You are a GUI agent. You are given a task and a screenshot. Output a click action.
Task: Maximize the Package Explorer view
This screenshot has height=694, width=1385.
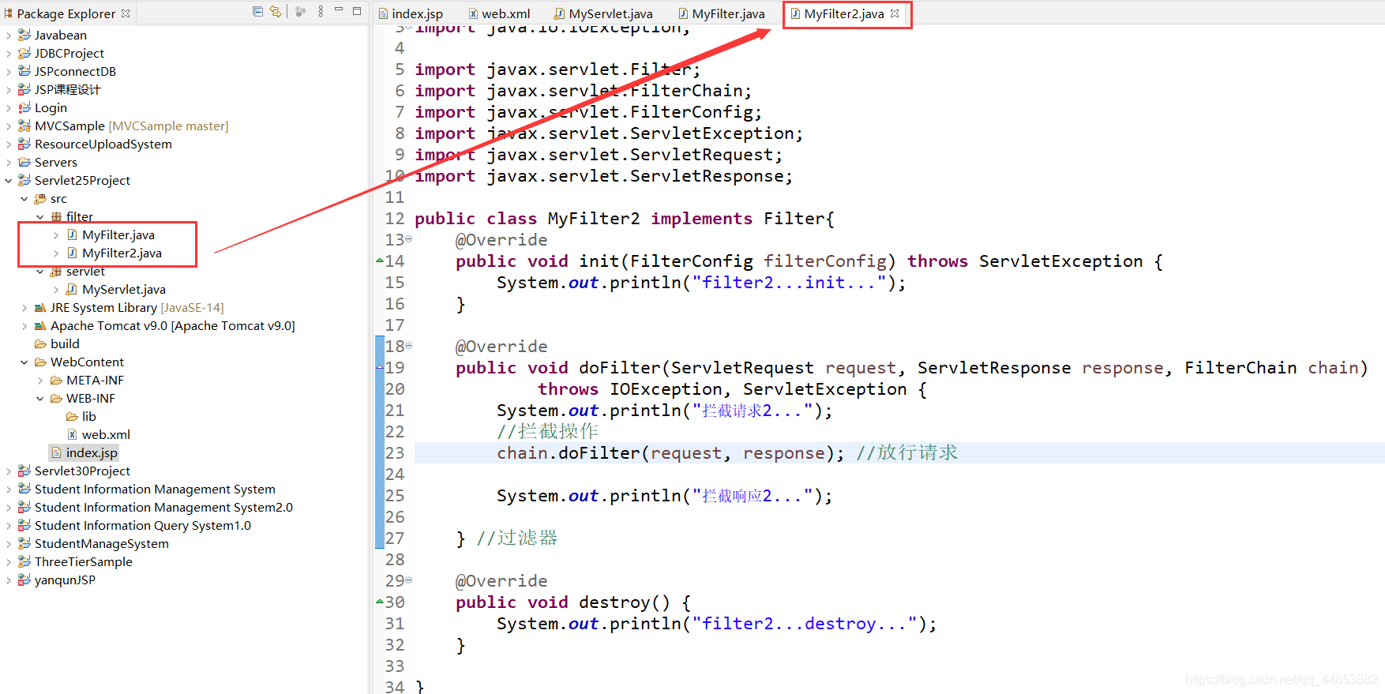tap(357, 11)
